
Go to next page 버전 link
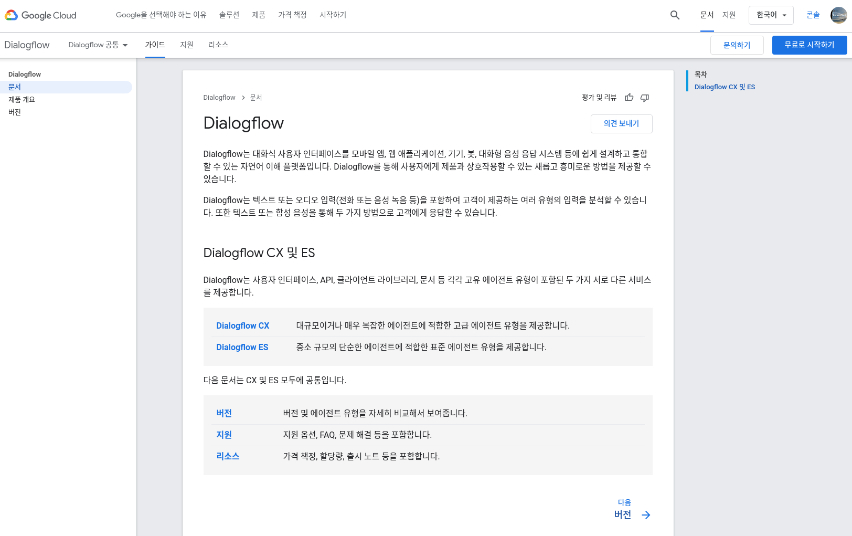(623, 515)
